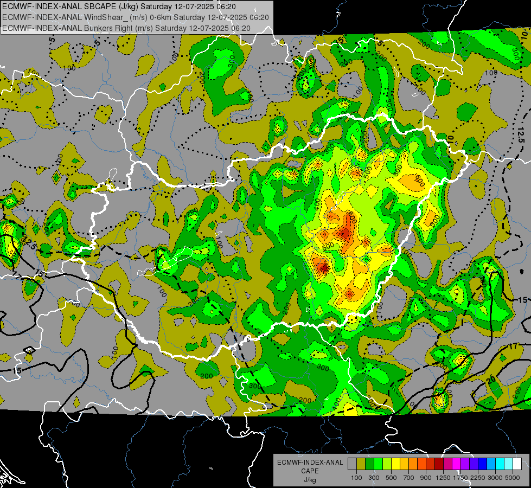The height and width of the screenshot is (488, 531).
Task: Pick the grey legend swatch below 100
Action: click(353, 464)
